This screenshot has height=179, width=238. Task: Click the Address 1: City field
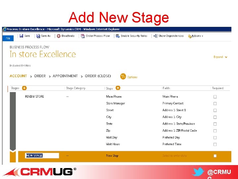(x=172, y=117)
